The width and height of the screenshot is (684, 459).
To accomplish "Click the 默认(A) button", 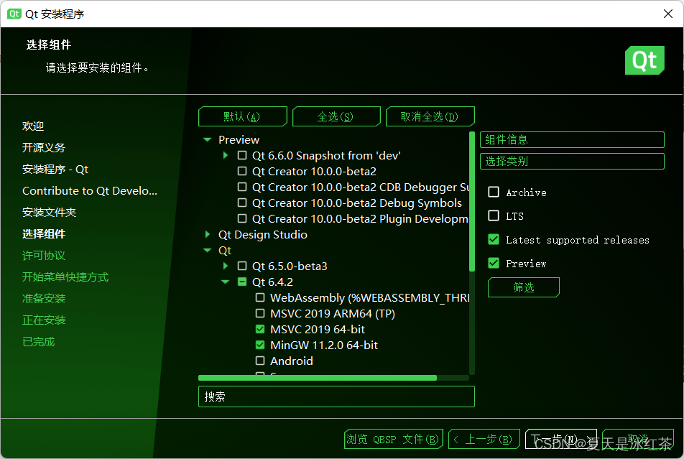I will click(x=243, y=116).
